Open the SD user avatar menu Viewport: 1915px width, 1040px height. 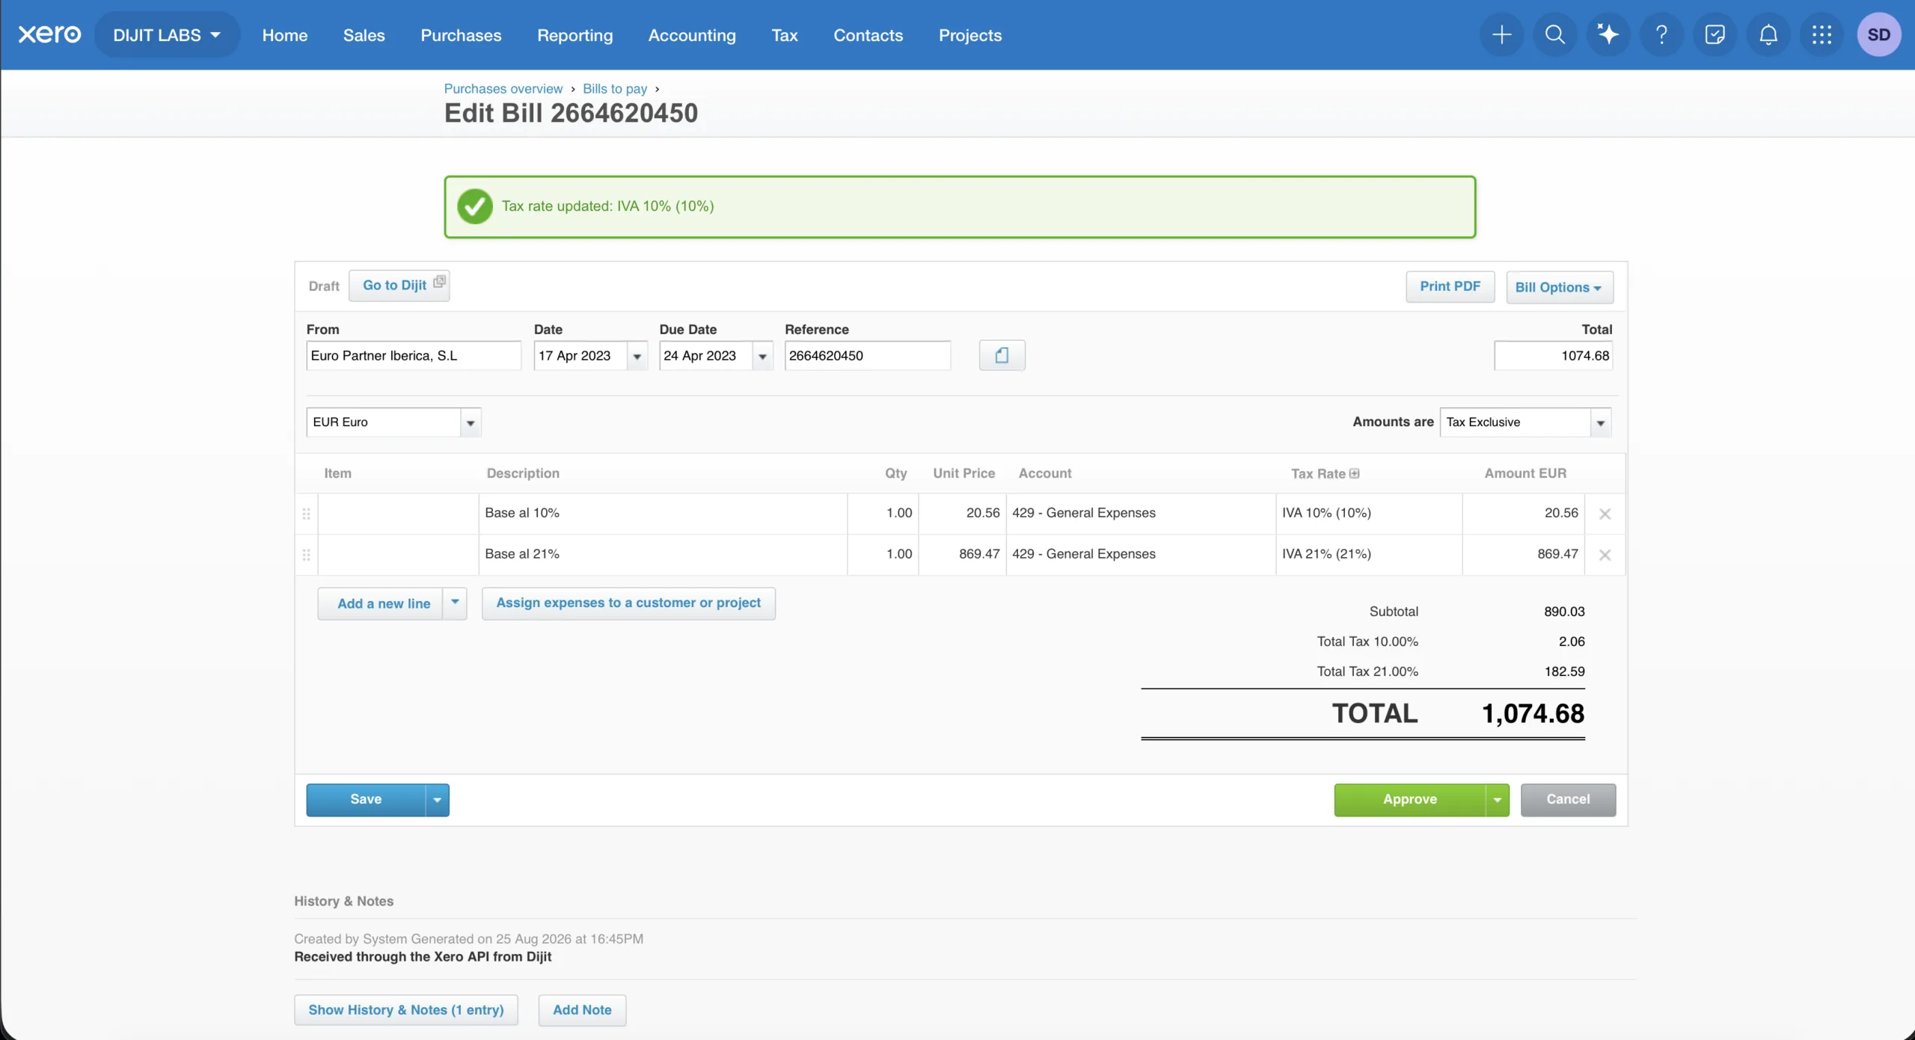[x=1878, y=34]
